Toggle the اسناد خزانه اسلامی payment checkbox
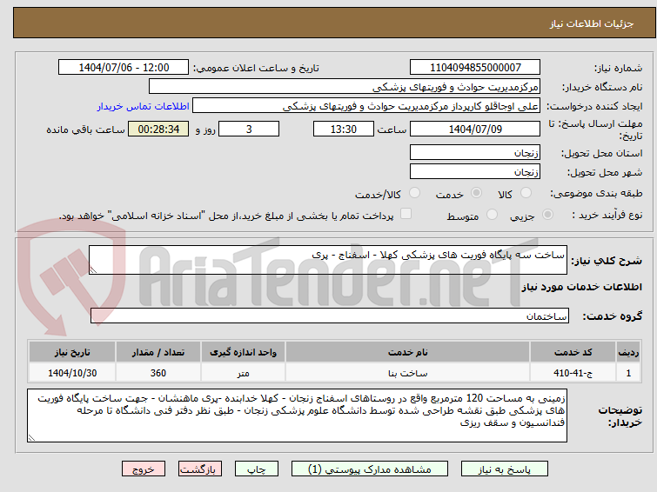This screenshot has width=657, height=492. (x=406, y=214)
